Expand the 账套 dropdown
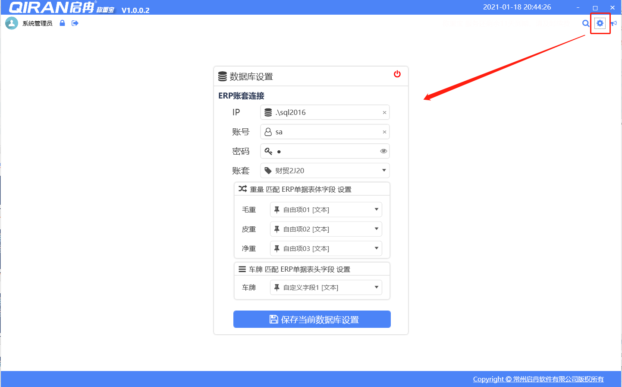622x387 pixels. [x=384, y=171]
